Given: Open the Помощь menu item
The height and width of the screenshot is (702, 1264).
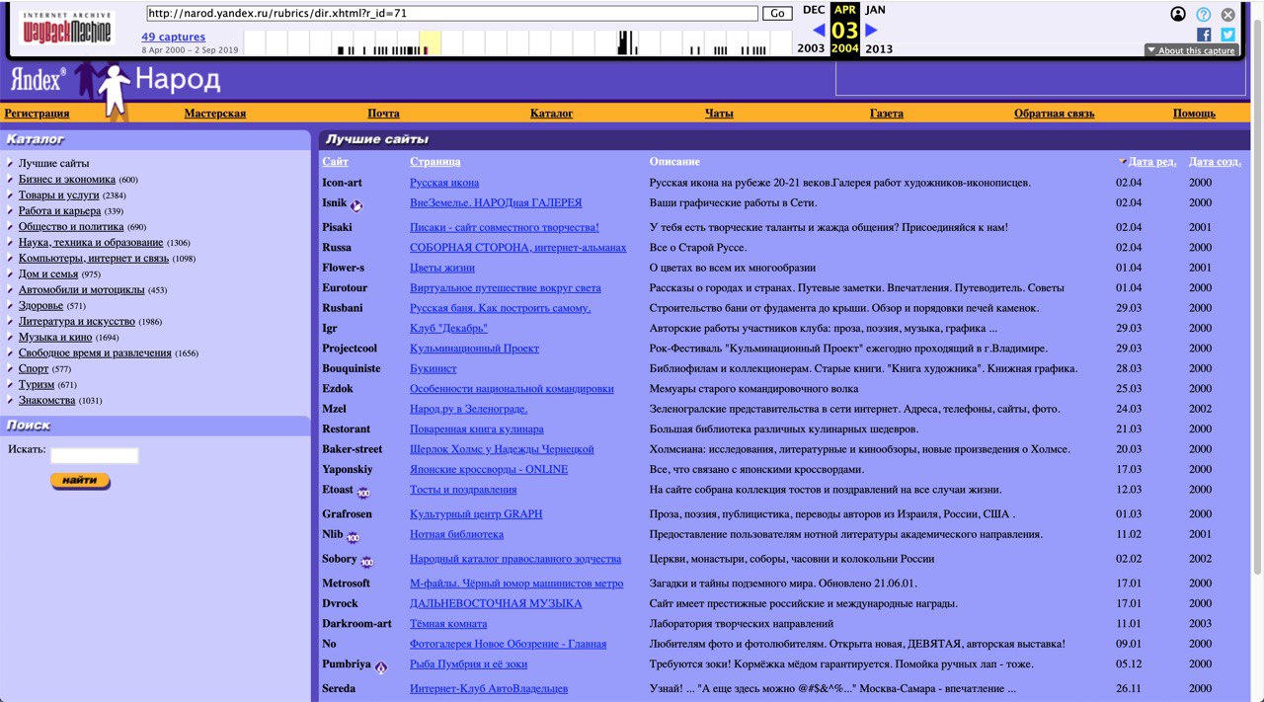Looking at the screenshot, I should click(1195, 114).
